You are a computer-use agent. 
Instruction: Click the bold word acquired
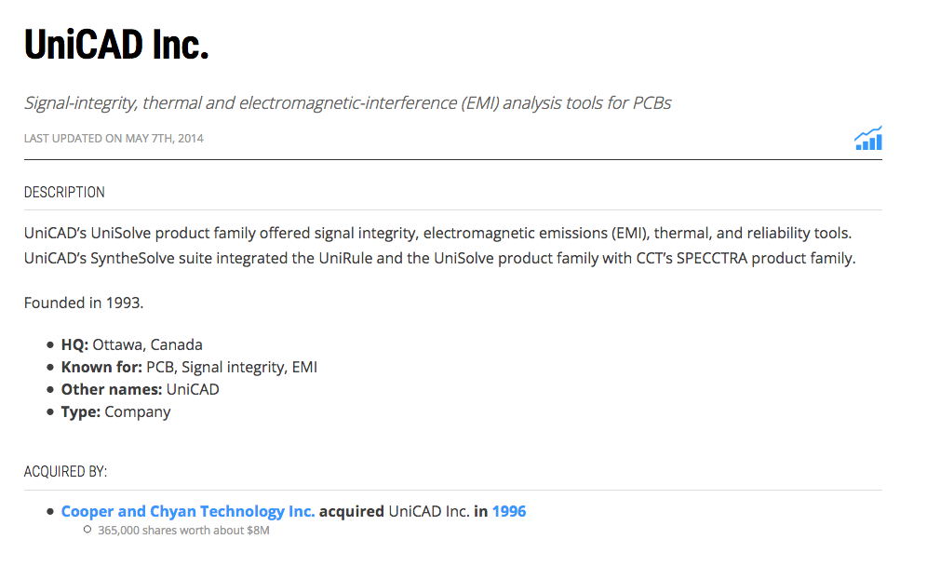point(352,511)
